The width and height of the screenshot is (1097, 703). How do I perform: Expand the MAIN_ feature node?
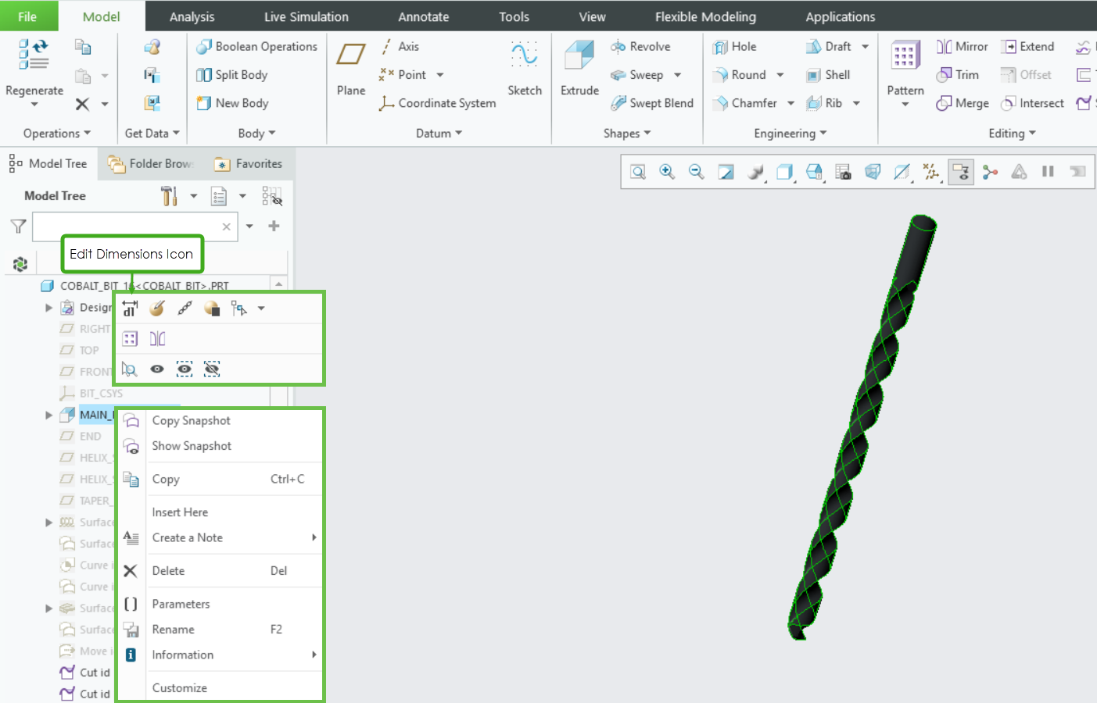[x=49, y=415]
